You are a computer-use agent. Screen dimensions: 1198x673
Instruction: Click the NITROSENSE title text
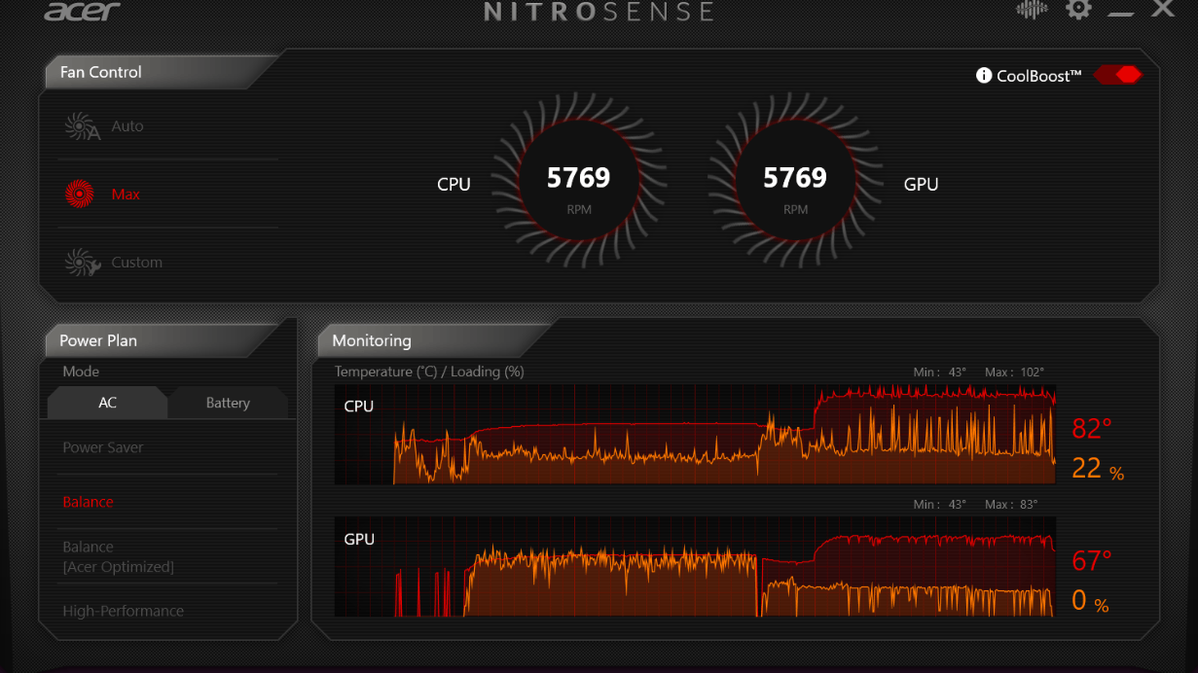[599, 12]
